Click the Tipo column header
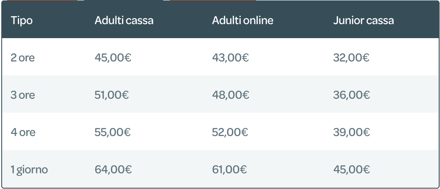The width and height of the screenshot is (440, 189). (22, 20)
